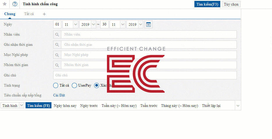Select the Tất cả radio button

(56, 85)
